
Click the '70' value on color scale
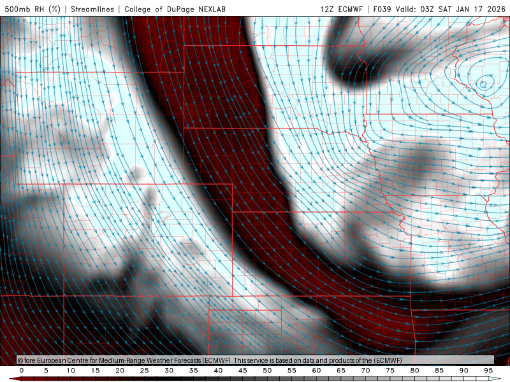point(365,371)
